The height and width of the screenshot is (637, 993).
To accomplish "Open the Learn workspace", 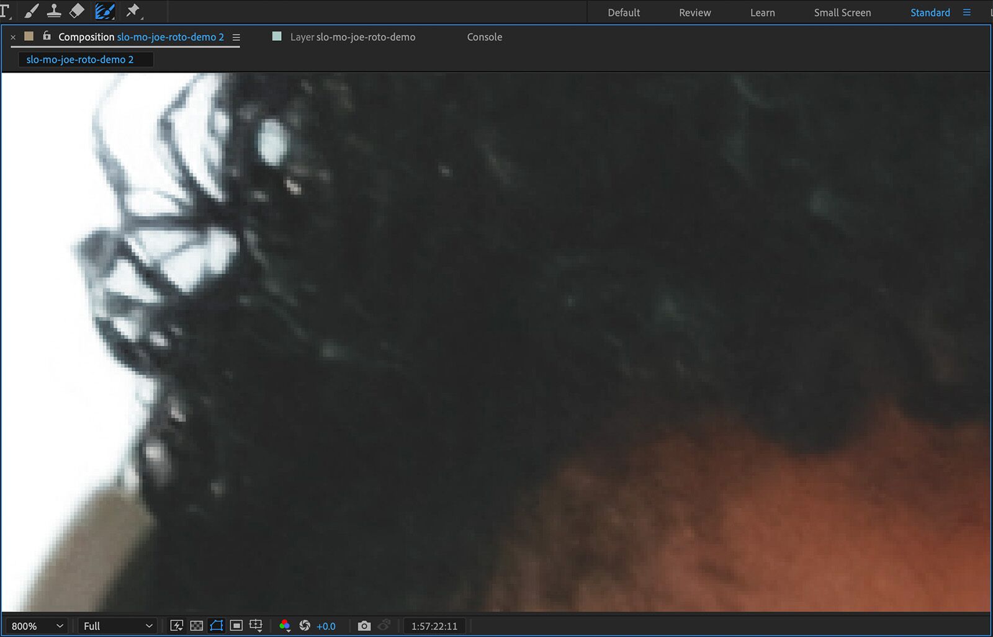I will (x=762, y=12).
